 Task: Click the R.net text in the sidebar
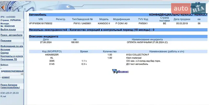(x=3, y=96)
